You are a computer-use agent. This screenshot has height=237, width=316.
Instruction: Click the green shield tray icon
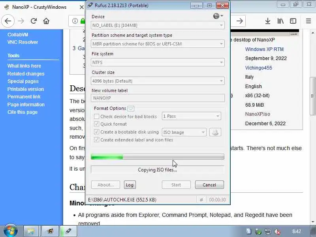[258, 232]
